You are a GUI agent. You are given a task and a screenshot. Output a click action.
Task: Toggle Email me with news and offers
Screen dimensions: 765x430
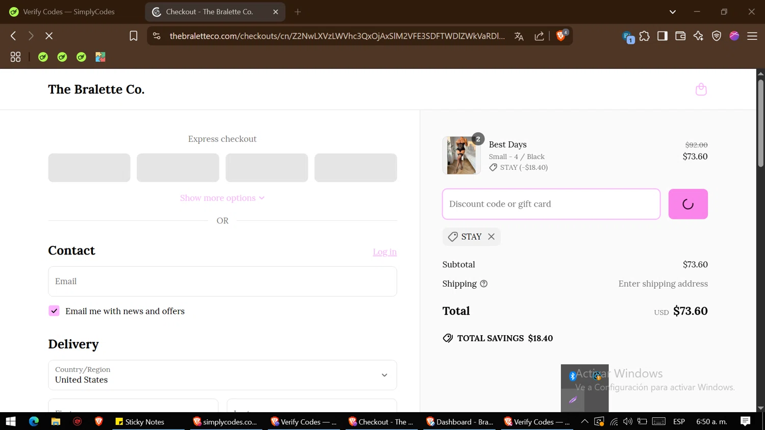(x=54, y=311)
